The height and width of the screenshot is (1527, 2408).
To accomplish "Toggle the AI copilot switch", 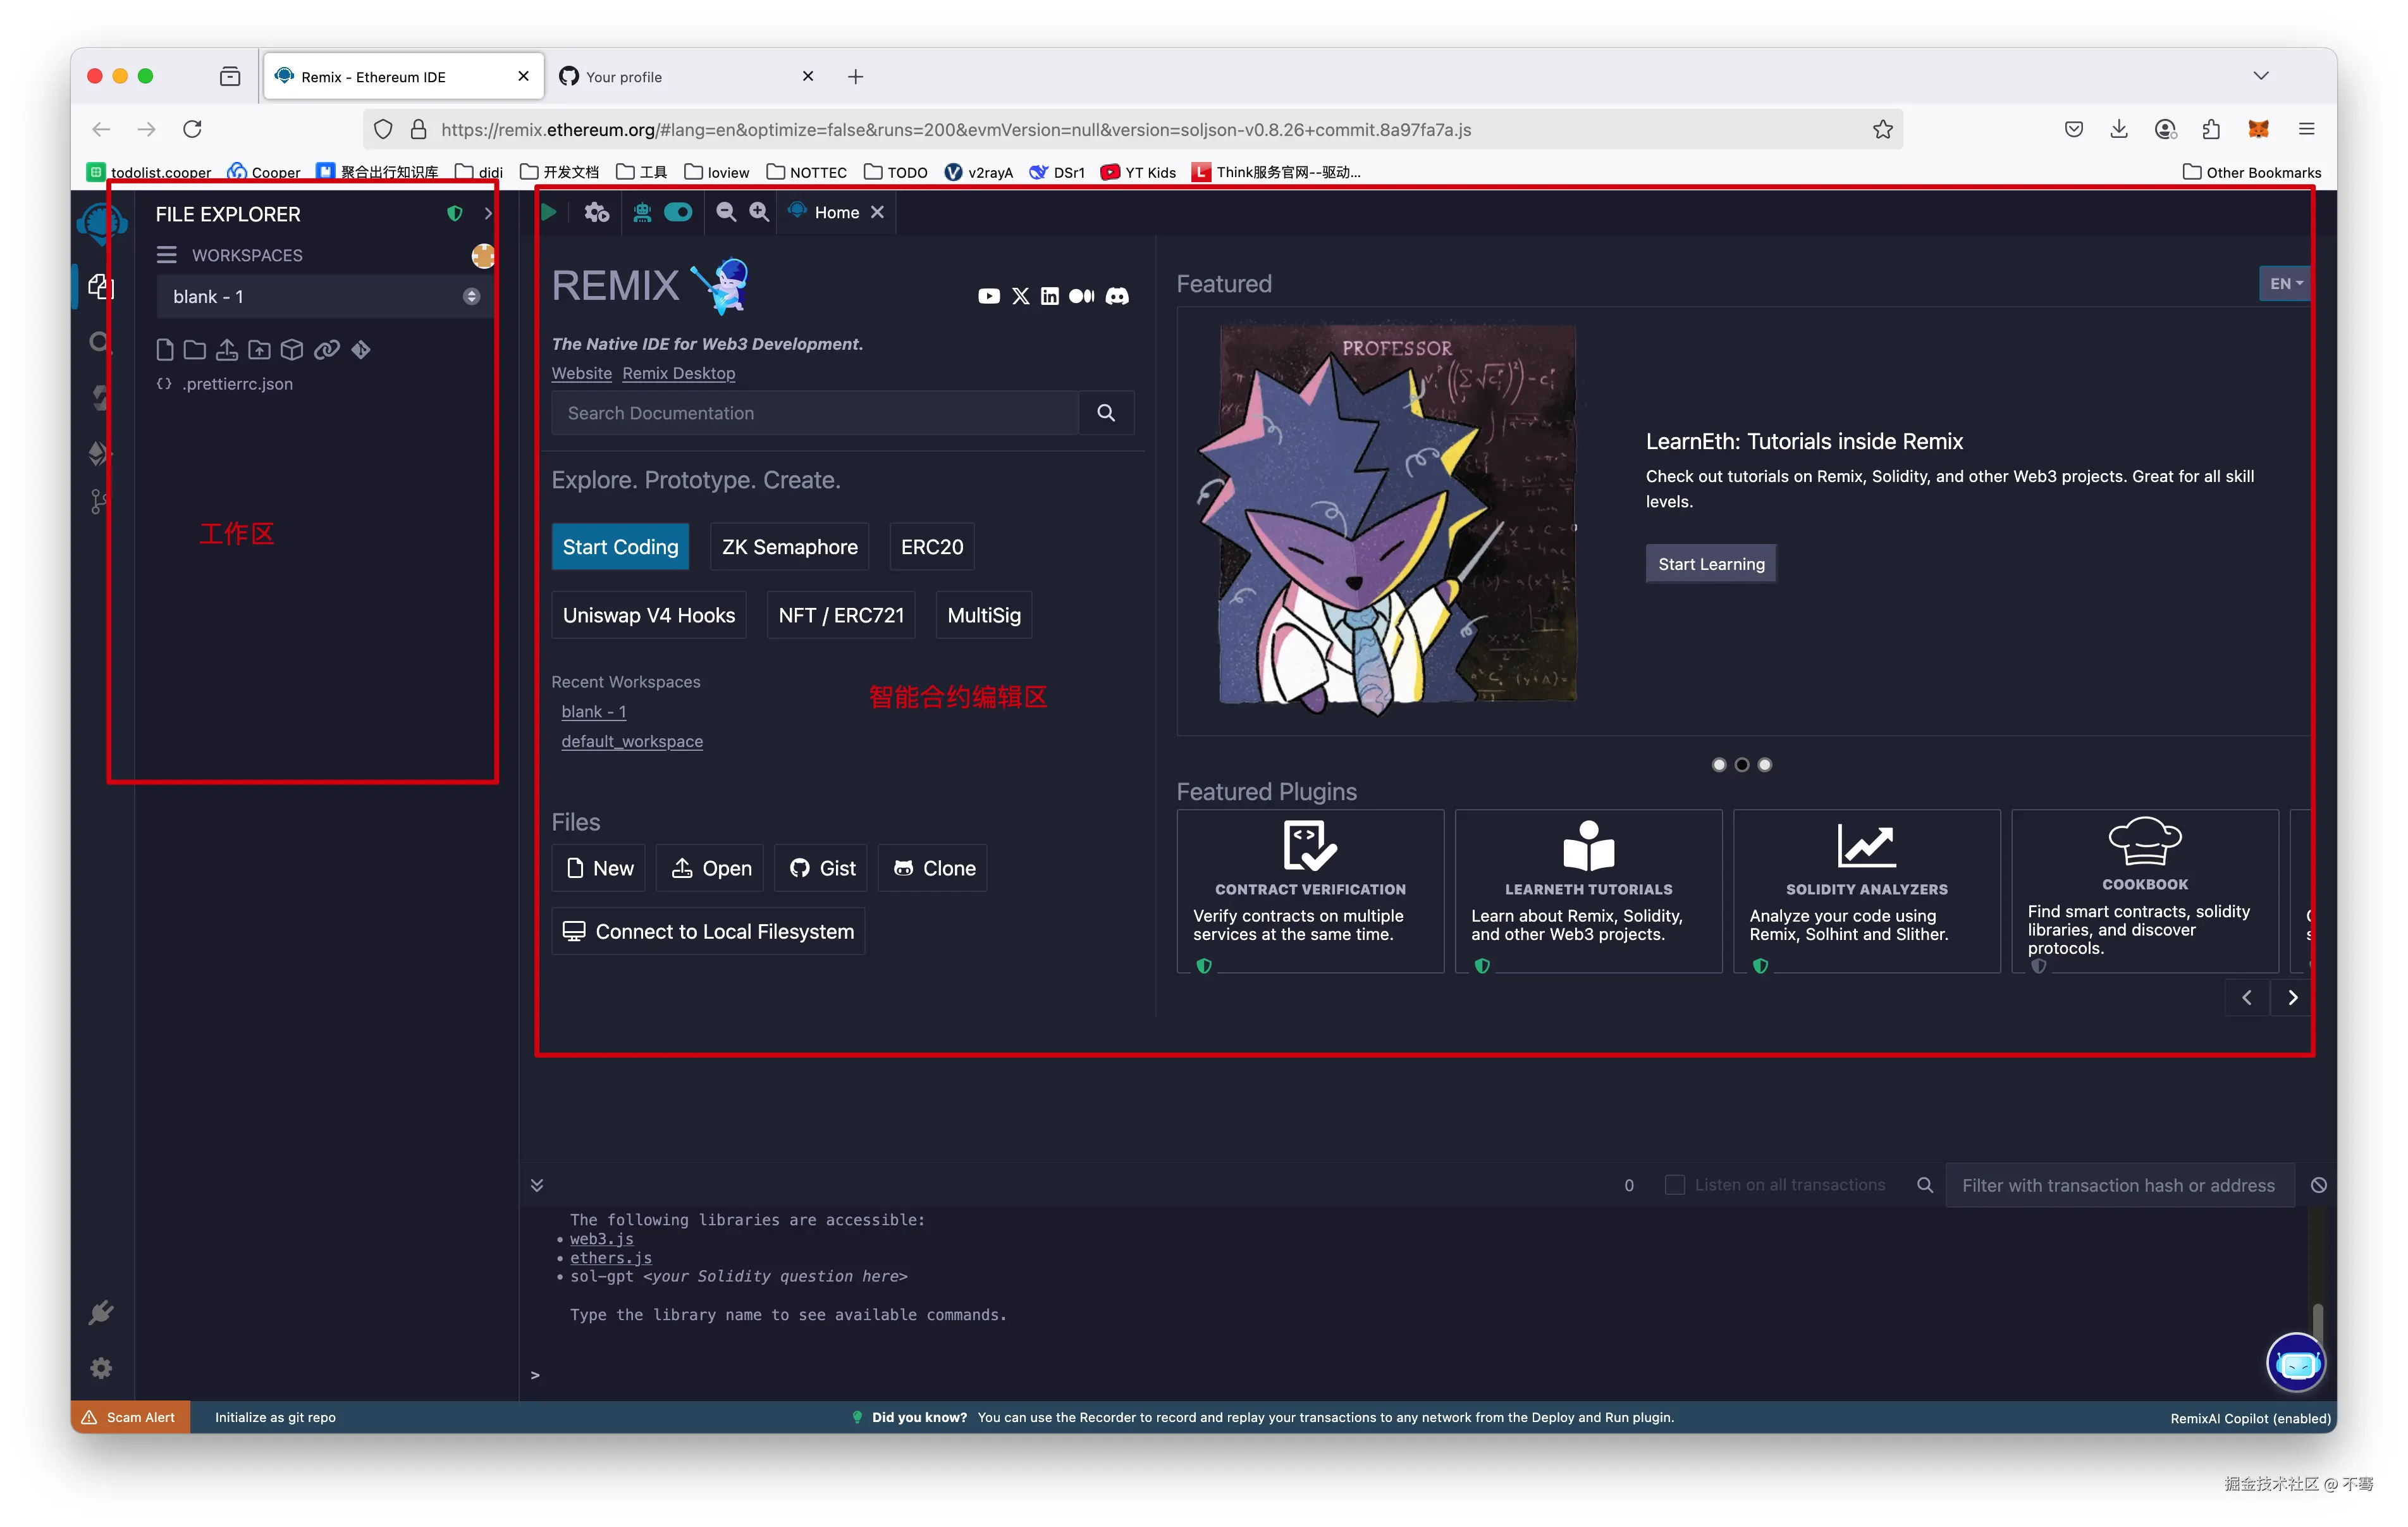I will [x=678, y=212].
